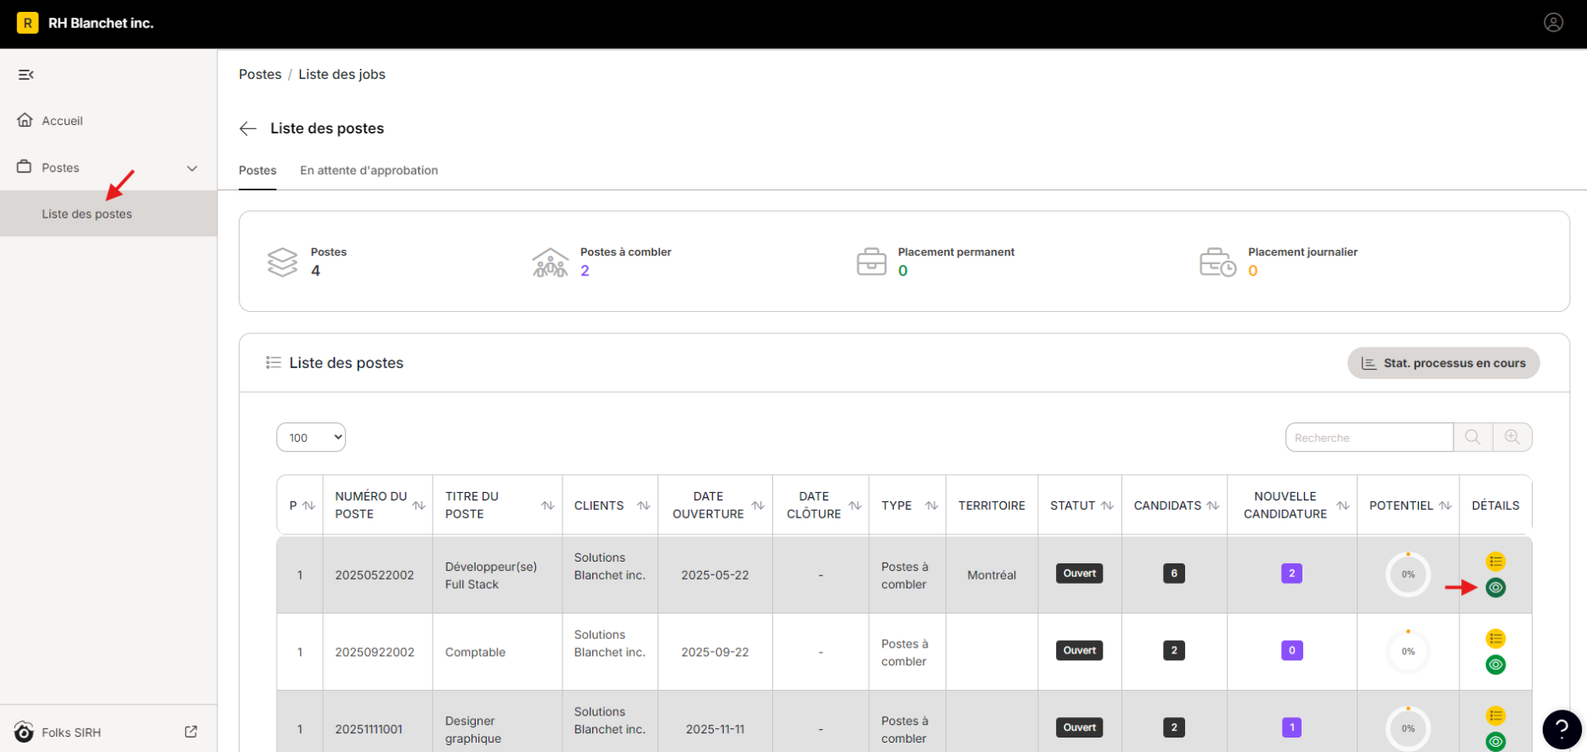The height and width of the screenshot is (752, 1587).
Task: Click job number 20251111001
Action: 369,729
